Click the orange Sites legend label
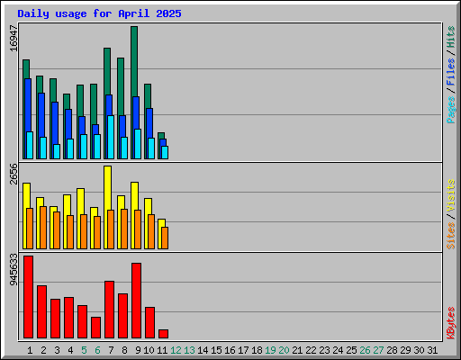Image resolution: width=461 pixels, height=360 pixels. pos(451,236)
